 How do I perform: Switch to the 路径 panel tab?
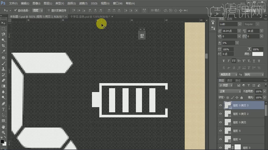pyautogui.click(x=238, y=81)
